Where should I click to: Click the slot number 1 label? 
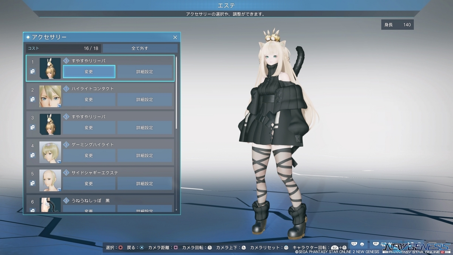pyautogui.click(x=32, y=62)
